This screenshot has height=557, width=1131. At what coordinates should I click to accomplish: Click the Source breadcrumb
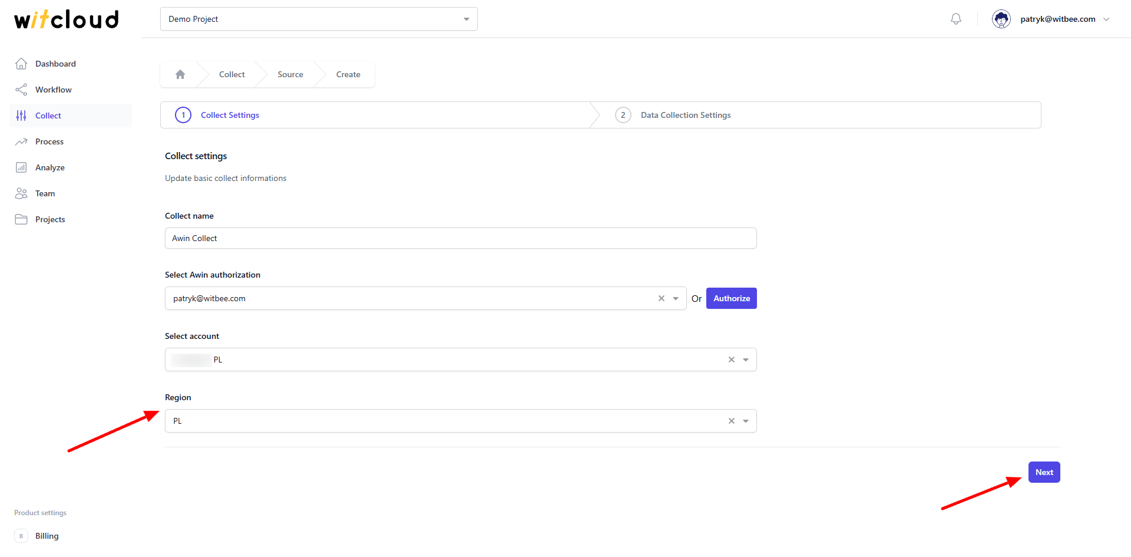point(290,74)
